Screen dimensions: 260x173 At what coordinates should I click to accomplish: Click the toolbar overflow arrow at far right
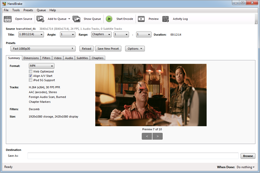(256, 23)
